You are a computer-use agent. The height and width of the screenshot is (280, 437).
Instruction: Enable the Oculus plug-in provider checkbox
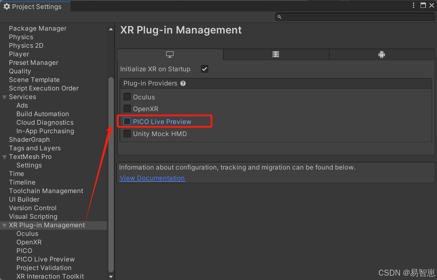[127, 97]
